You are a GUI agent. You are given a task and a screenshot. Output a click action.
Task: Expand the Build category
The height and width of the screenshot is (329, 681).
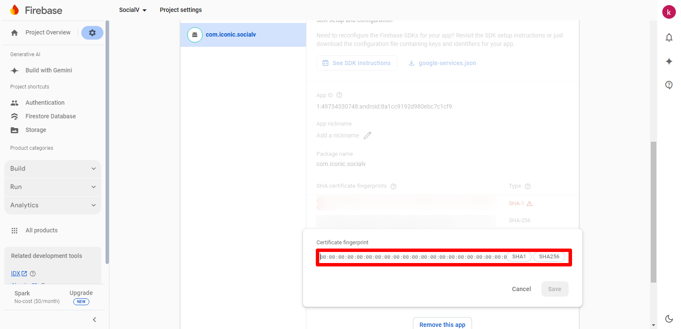tap(53, 169)
